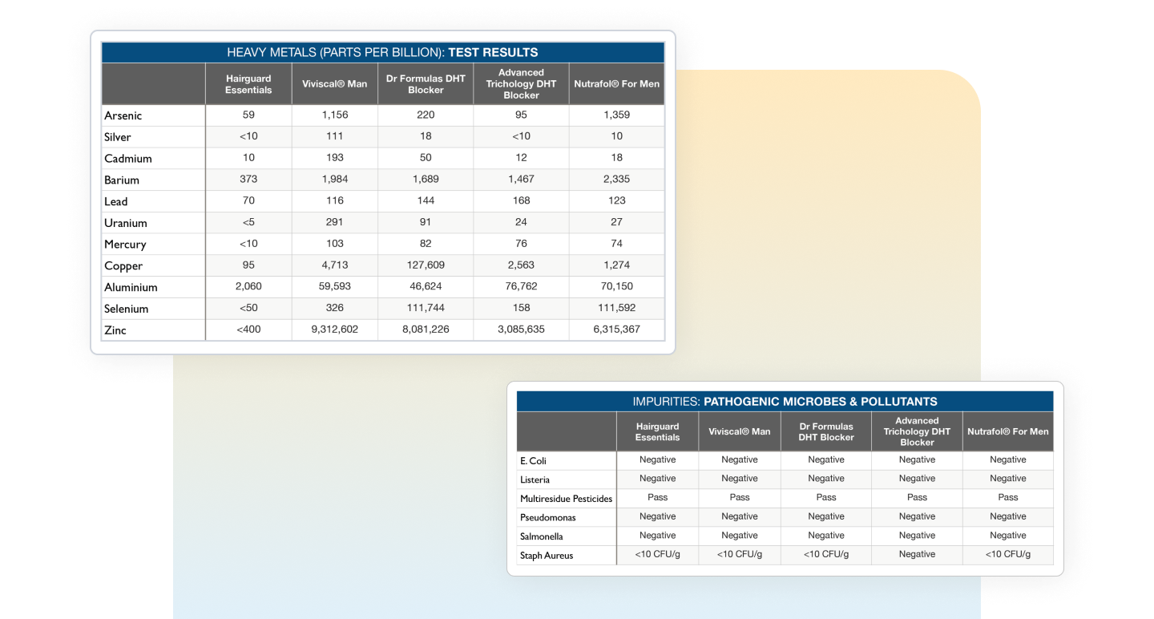The width and height of the screenshot is (1154, 619).
Task: Click the E. Coli row label
Action: tap(533, 461)
